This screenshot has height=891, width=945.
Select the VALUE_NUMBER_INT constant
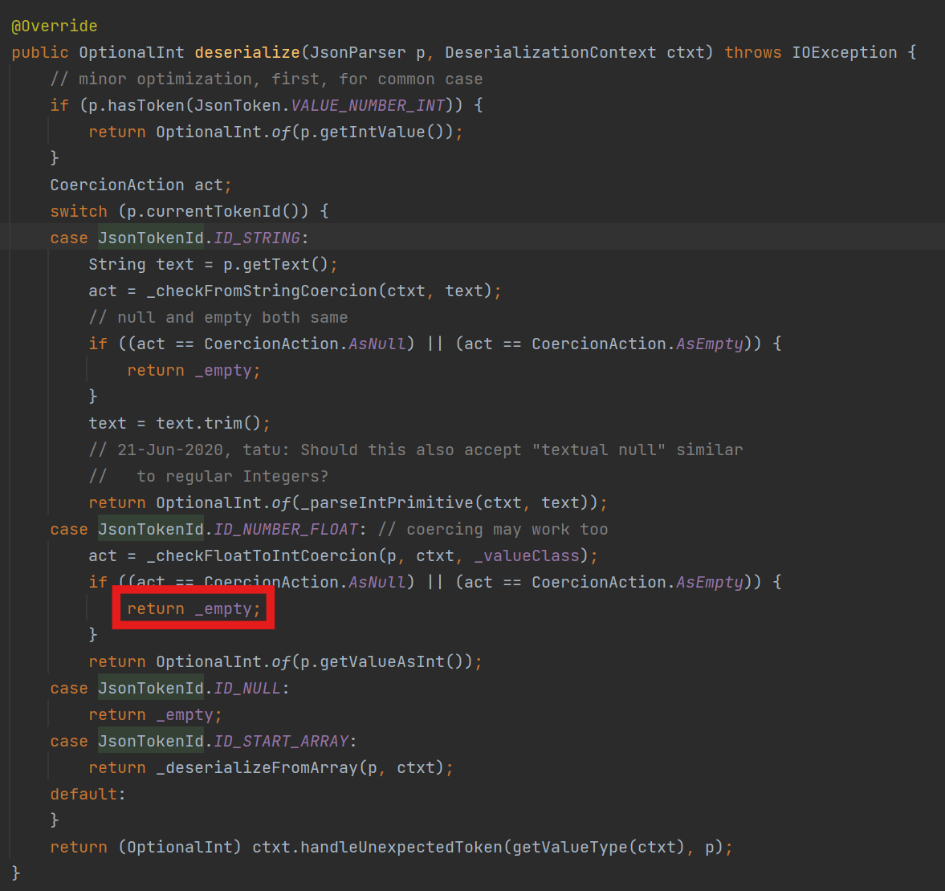[x=368, y=105]
